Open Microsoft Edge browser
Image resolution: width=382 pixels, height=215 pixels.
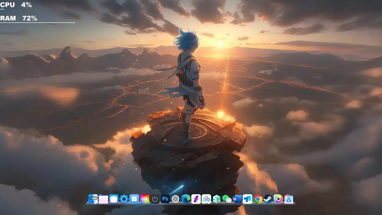click(185, 199)
